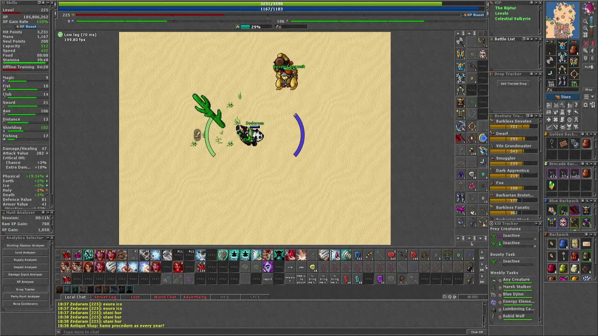Image resolution: width=598 pixels, height=336 pixels.
Task: Open the World Chat tab
Action: coord(165,297)
